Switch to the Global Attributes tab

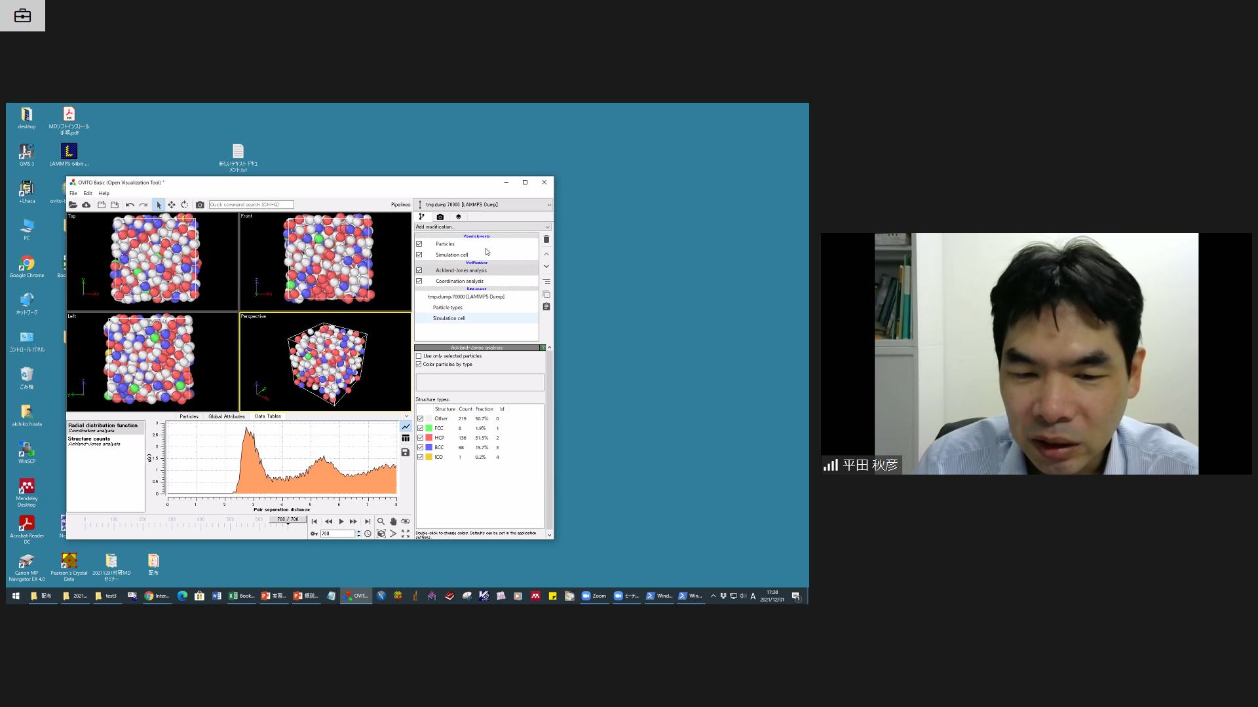tap(227, 416)
